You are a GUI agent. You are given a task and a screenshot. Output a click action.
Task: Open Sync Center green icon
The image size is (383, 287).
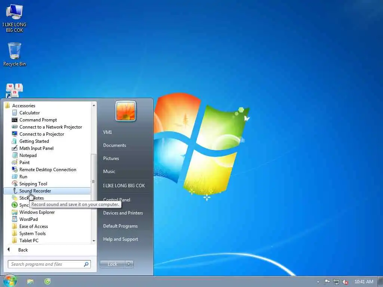15,205
